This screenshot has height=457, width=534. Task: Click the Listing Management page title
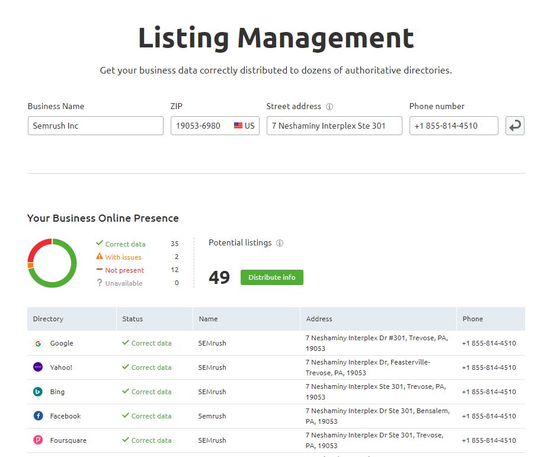[x=276, y=39]
